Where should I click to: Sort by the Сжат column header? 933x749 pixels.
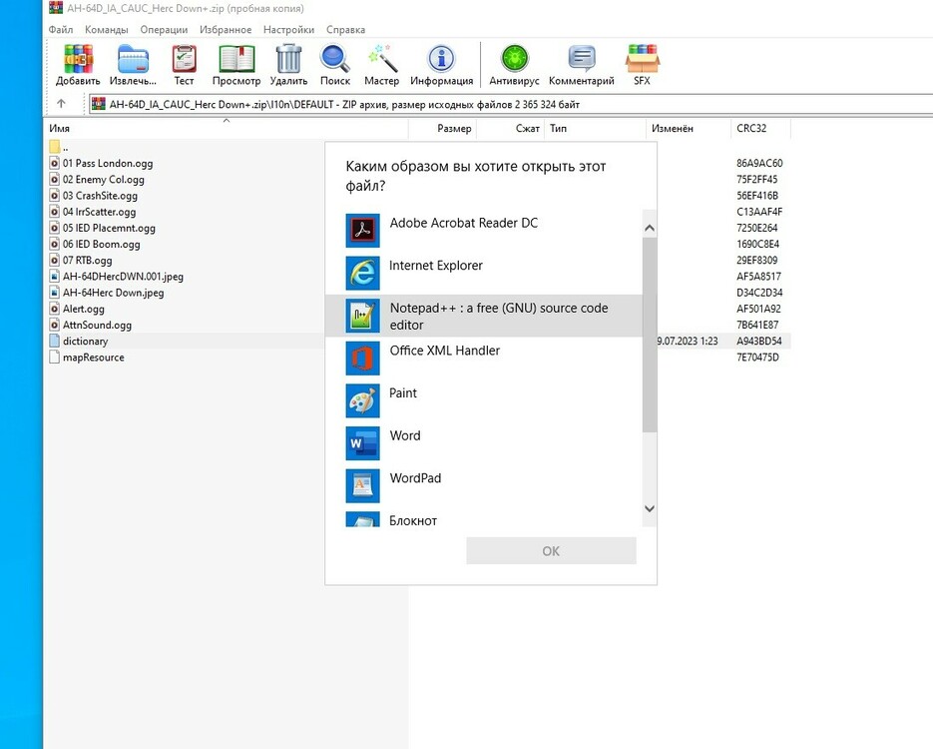[x=511, y=128]
